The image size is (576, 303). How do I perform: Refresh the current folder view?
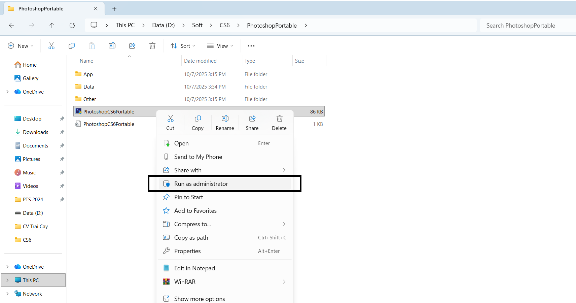(72, 26)
